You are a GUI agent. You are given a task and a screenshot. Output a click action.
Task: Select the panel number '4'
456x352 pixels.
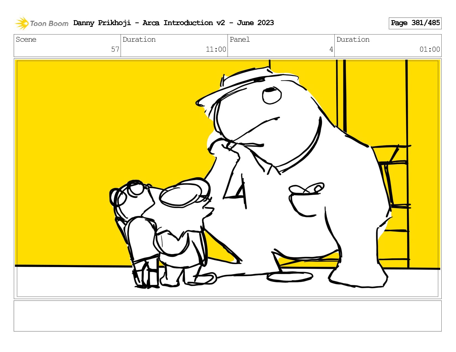point(331,49)
